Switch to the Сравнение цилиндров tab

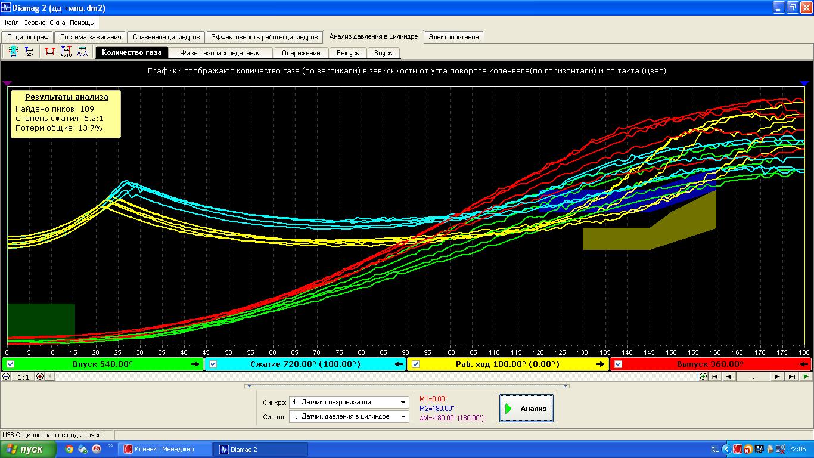tap(166, 37)
